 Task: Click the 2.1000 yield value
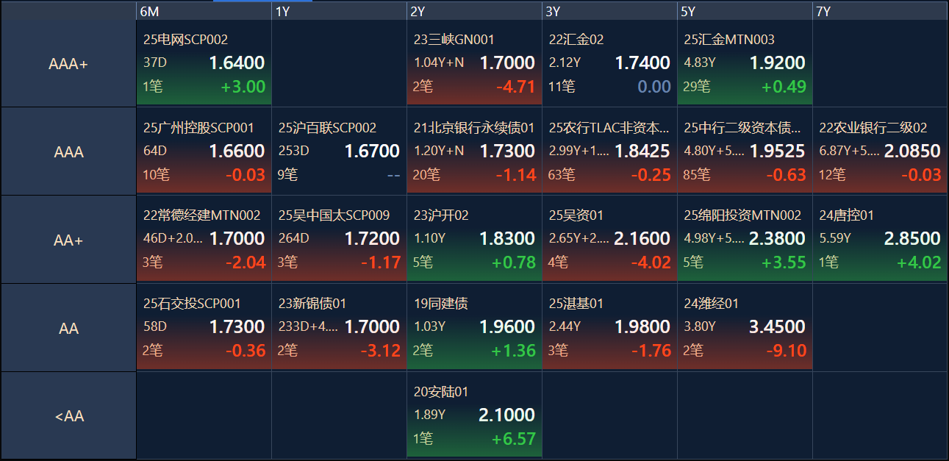[507, 415]
